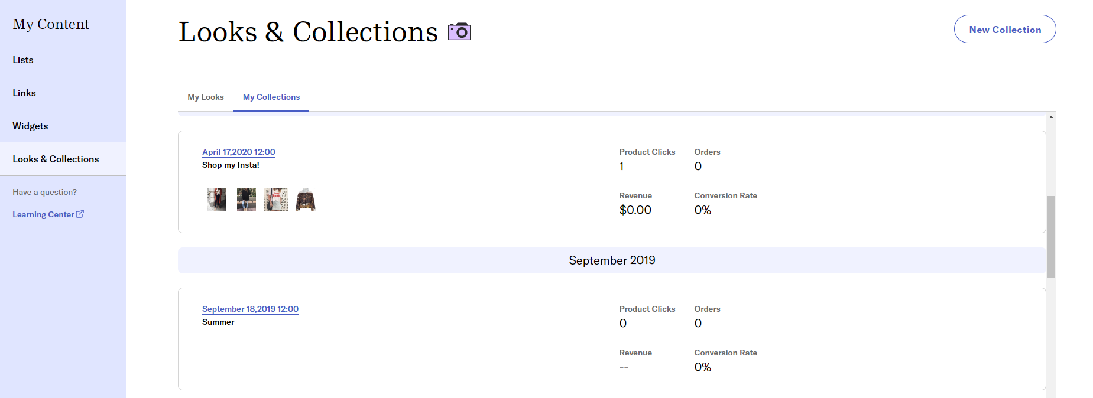The image size is (1093, 398).
Task: Go to Lists in the sidebar
Action: [23, 60]
